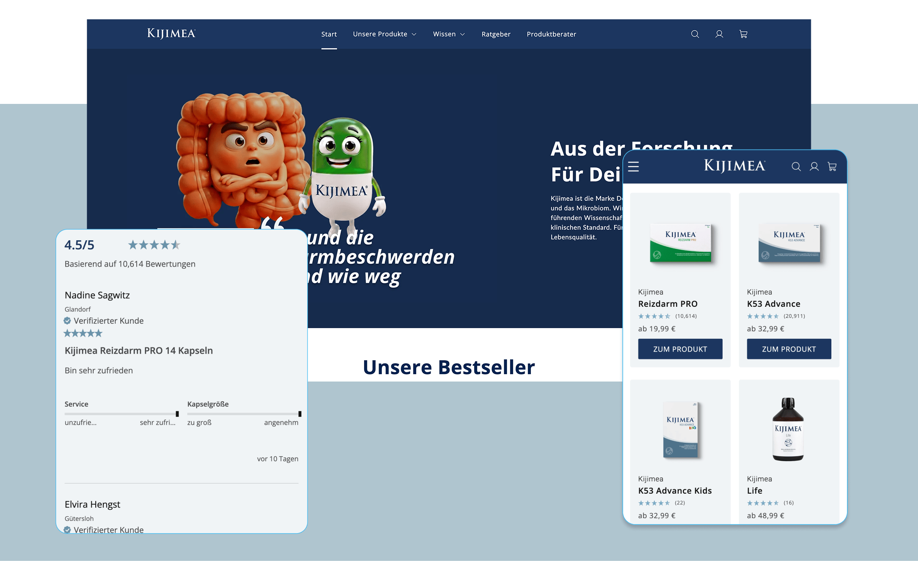This screenshot has height=561, width=918.
Task: Click the Life product star rating
Action: point(763,503)
